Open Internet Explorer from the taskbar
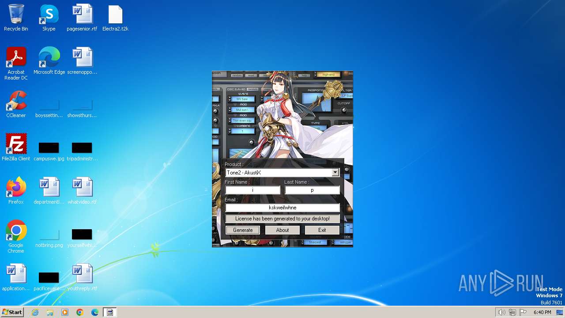Image resolution: width=565 pixels, height=318 pixels. click(x=35, y=312)
